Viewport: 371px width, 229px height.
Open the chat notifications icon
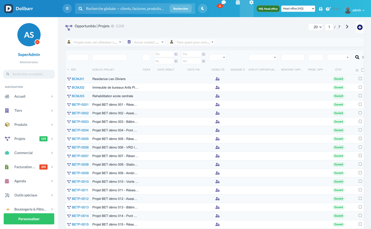coord(224,2)
